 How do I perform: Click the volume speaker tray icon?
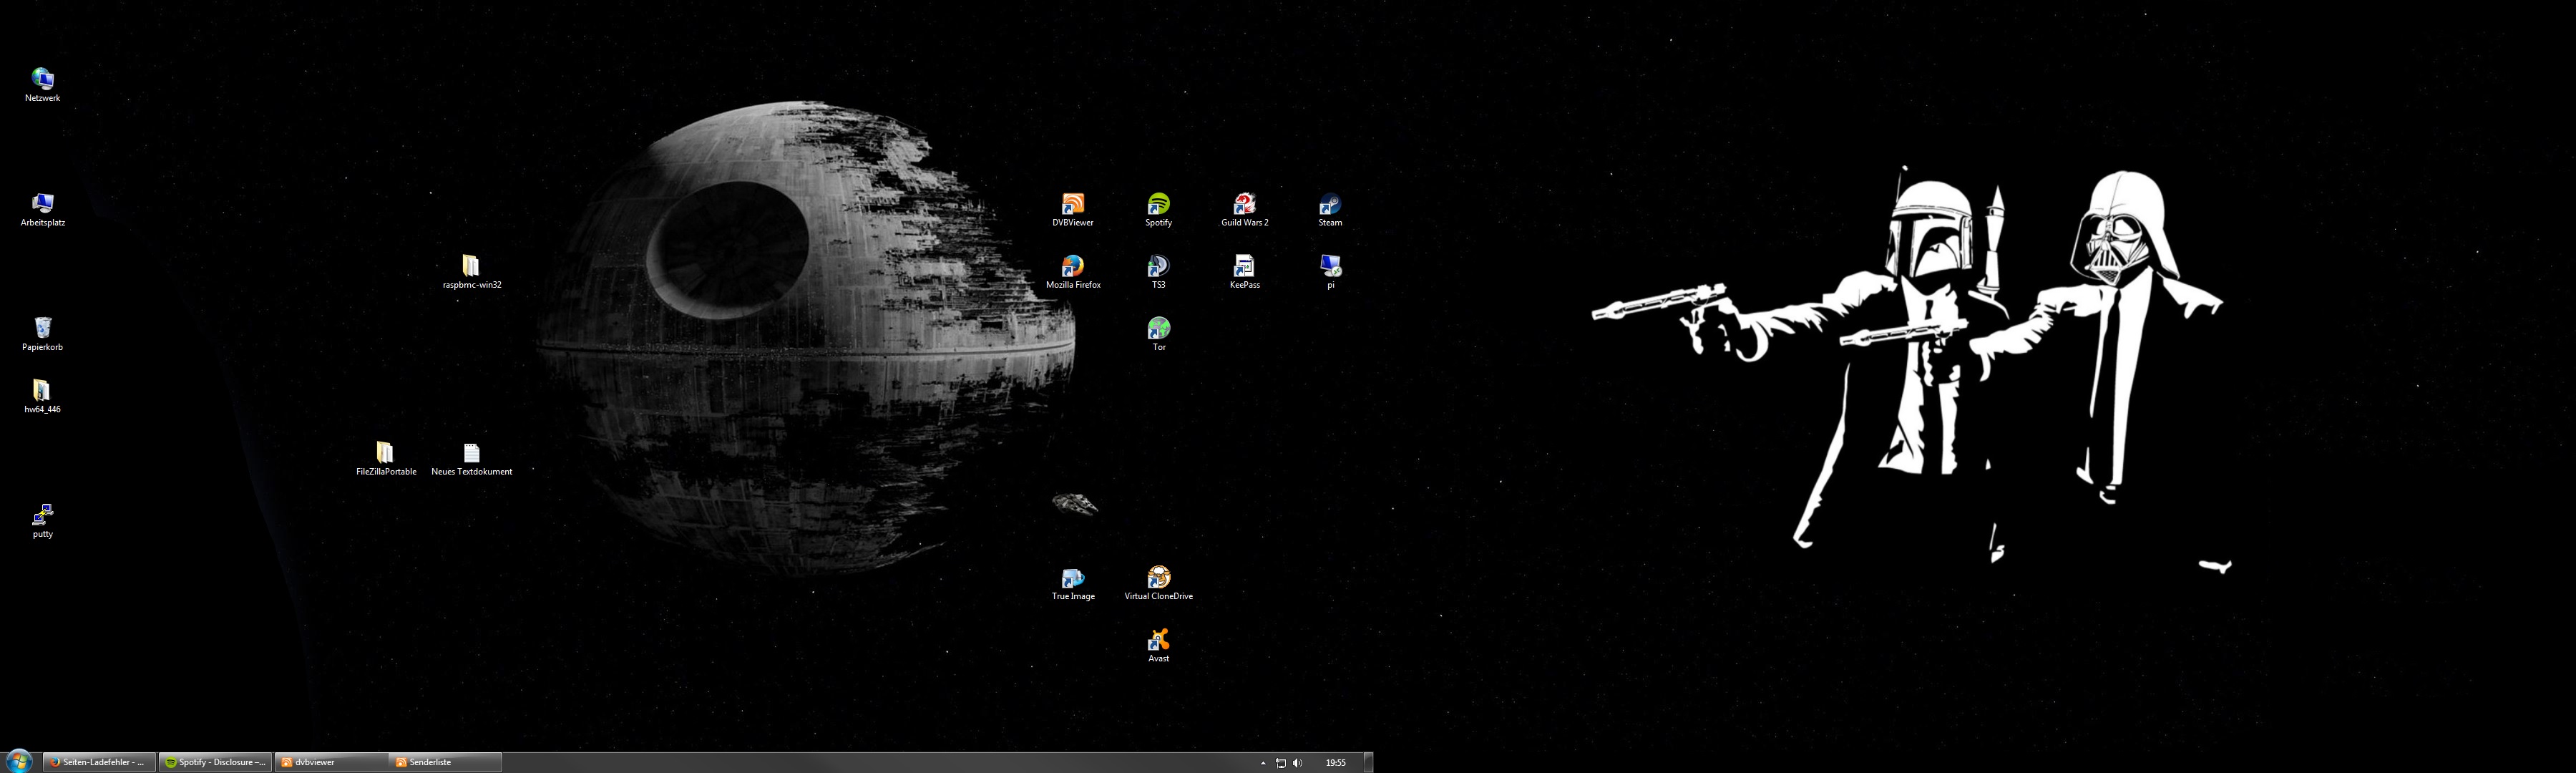point(1298,763)
